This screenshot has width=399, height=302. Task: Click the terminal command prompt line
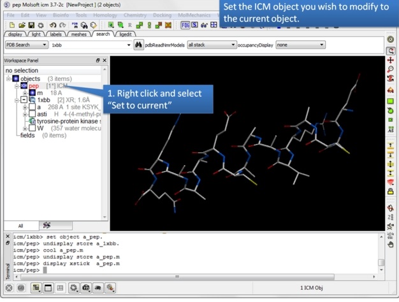[x=29, y=270]
